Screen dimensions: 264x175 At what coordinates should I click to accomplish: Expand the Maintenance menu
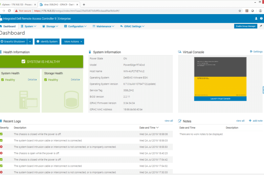pos(103,26)
